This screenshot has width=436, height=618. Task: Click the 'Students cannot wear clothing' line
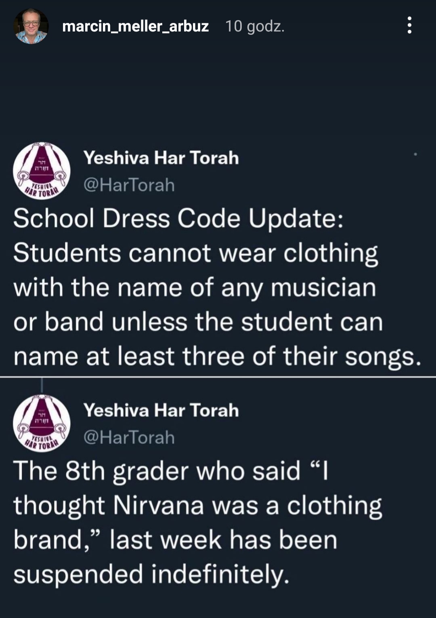[195, 254]
